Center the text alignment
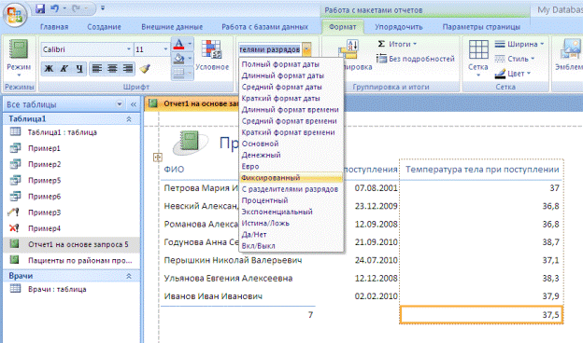This screenshot has width=583, height=343. (x=112, y=69)
